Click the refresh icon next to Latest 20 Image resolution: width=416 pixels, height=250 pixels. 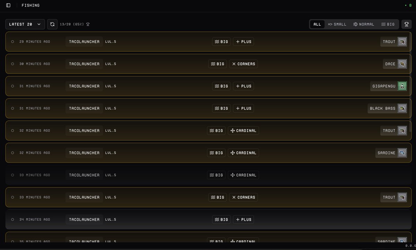pos(52,24)
